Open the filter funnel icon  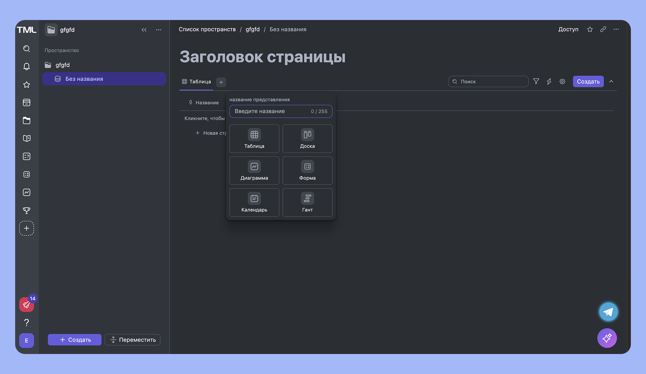pos(536,82)
